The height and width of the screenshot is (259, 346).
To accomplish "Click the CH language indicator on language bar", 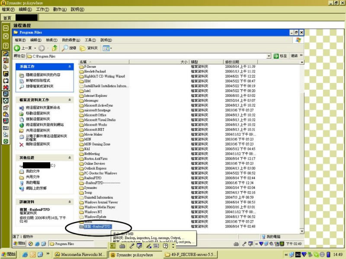I will (x=113, y=246).
